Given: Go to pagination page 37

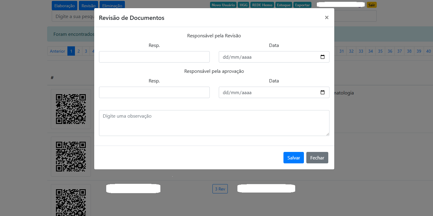Looking at the screenshot, I should pos(399,51).
